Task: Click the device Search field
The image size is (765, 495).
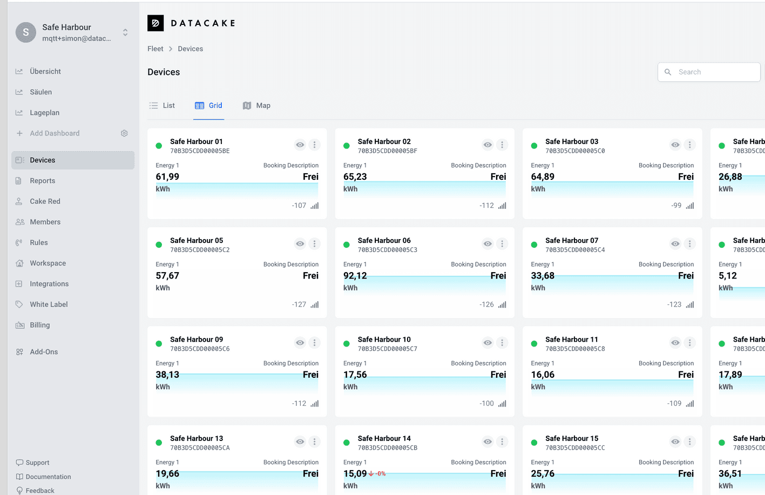Action: [709, 72]
